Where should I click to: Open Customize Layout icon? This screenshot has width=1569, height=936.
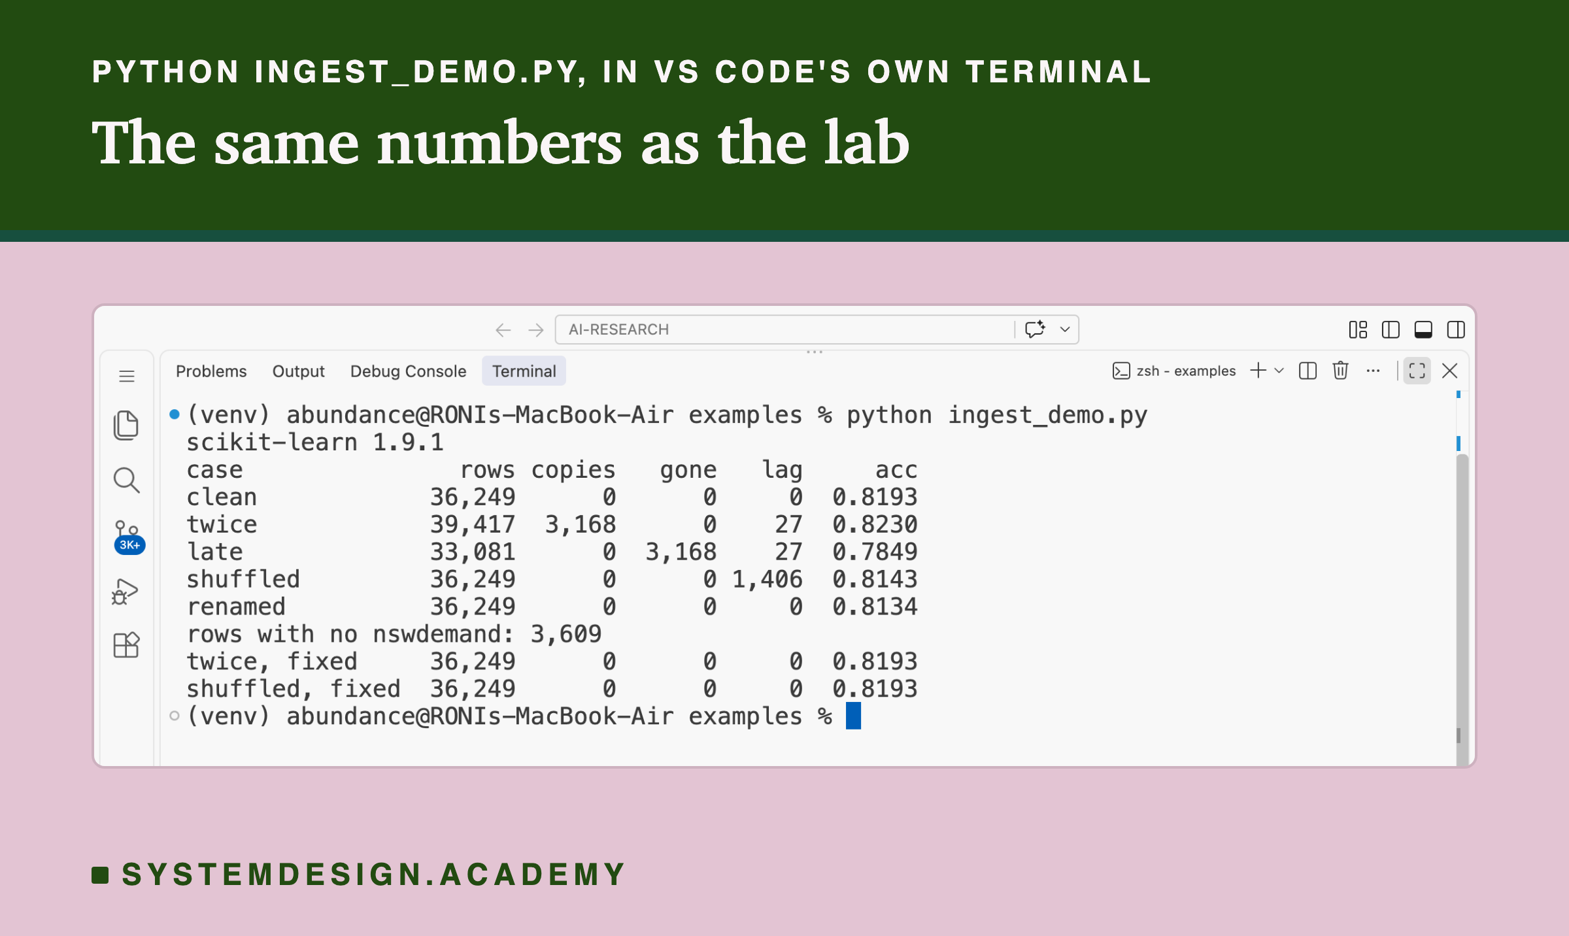pos(1358,329)
